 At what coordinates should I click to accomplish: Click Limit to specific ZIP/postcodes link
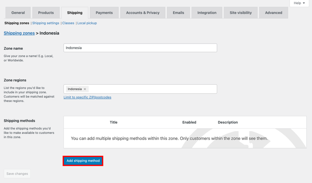(x=87, y=97)
